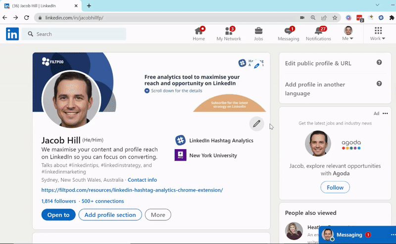Open the ad options three-dot menu
The width and height of the screenshot is (396, 244).
tap(385, 114)
